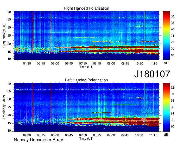
Task: Click "11:15" time tick on Right Handed plot
Action: [153, 63]
